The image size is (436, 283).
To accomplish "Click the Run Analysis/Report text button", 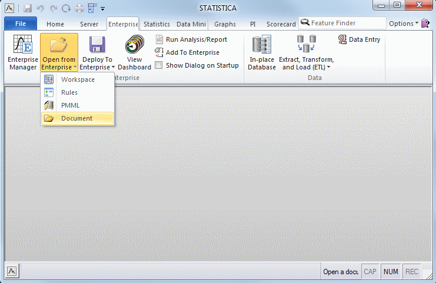I will click(197, 39).
